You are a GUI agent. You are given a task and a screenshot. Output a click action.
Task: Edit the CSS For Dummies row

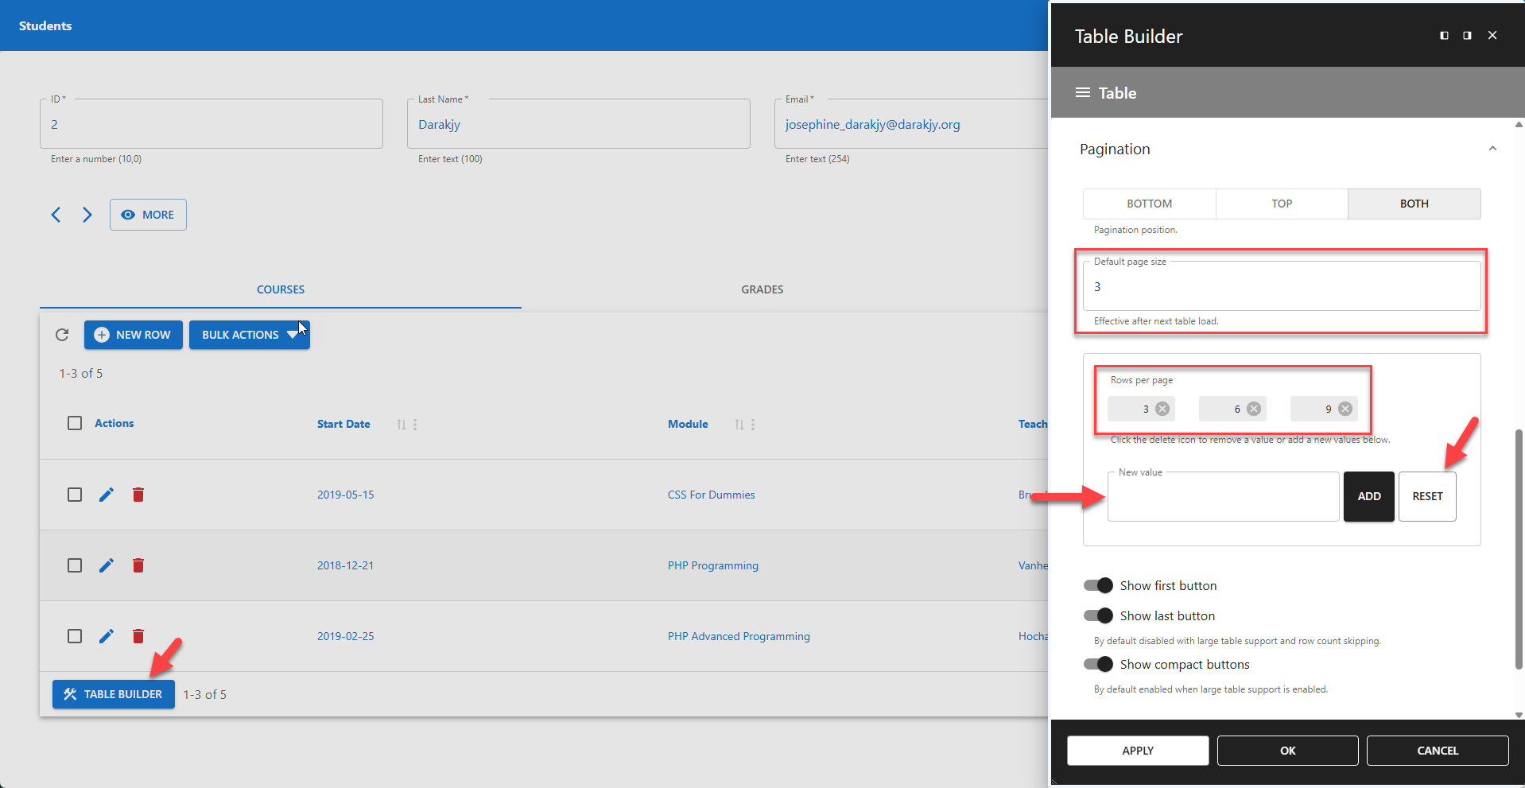click(107, 494)
